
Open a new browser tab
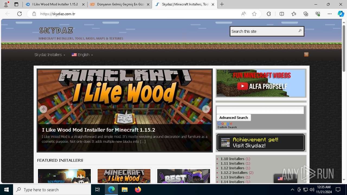pos(222,4)
